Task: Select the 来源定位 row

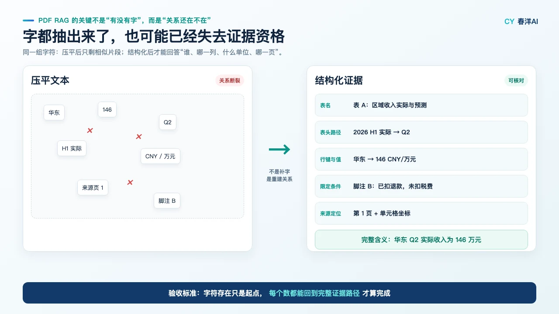Action: coord(421,213)
